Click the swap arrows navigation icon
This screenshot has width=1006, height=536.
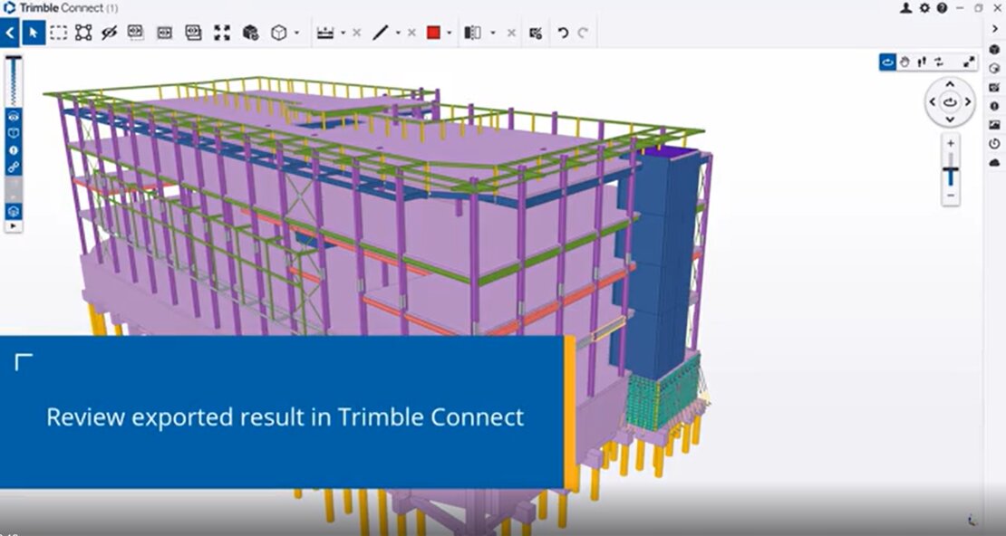[x=939, y=62]
